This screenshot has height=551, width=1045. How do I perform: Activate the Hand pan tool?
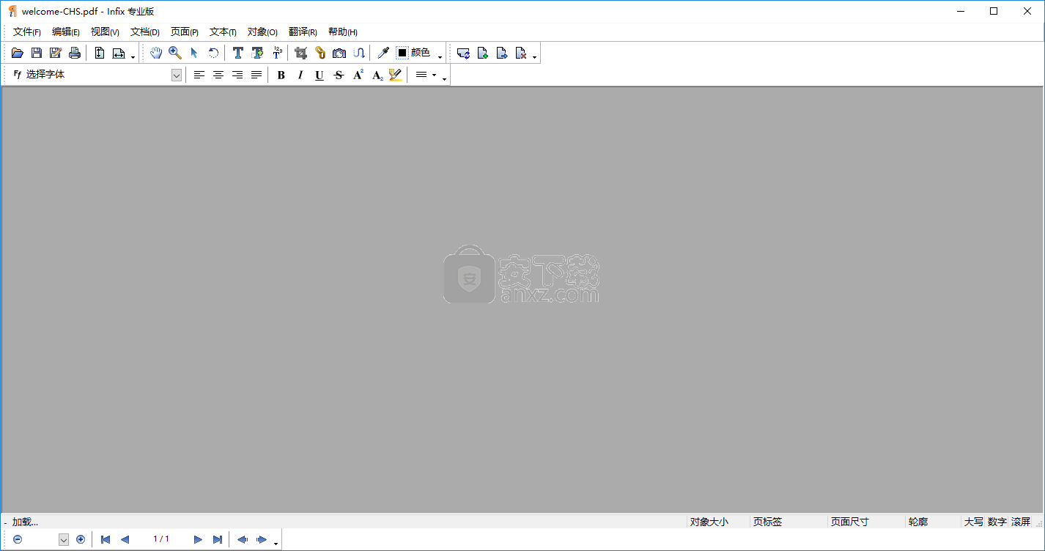pos(156,53)
